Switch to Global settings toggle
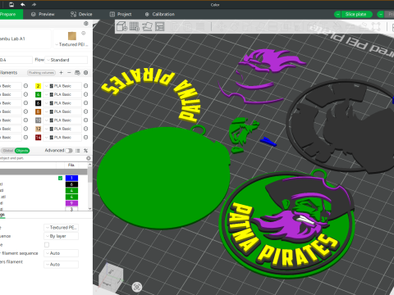Screen dimensions: 394x295 (x=8, y=151)
